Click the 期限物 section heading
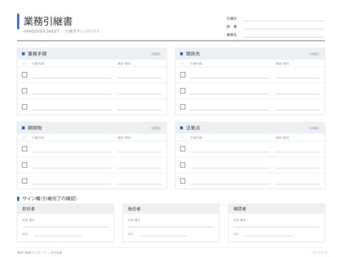The height and width of the screenshot is (257, 342). point(35,128)
